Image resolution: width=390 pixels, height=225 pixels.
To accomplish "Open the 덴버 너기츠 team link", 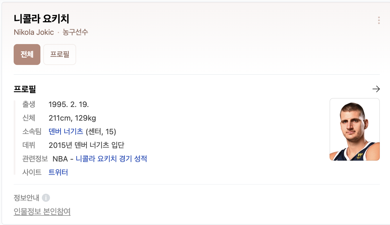I will (x=66, y=132).
